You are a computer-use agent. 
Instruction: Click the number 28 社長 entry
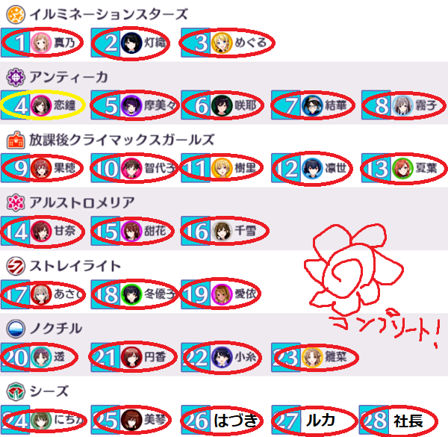399,420
